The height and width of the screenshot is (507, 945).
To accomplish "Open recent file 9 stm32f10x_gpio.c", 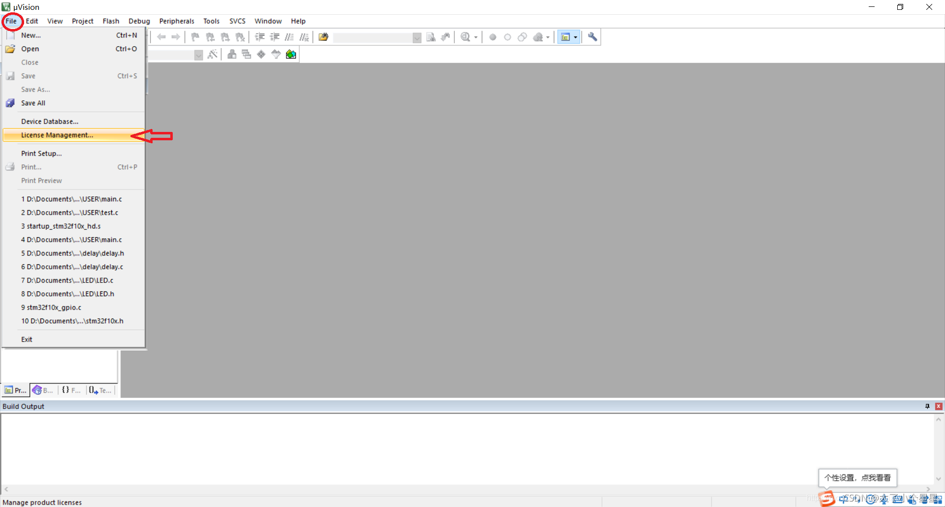I will tap(73, 308).
